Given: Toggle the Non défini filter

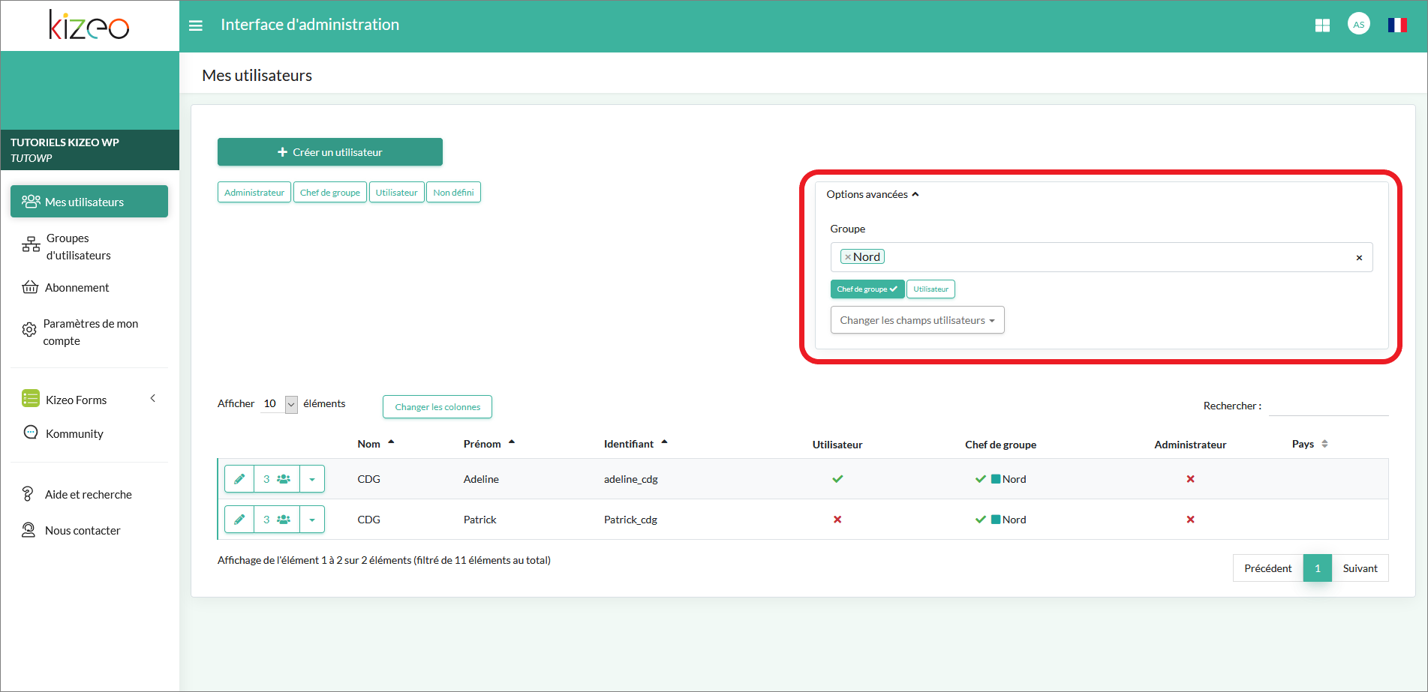Looking at the screenshot, I should click(x=453, y=193).
